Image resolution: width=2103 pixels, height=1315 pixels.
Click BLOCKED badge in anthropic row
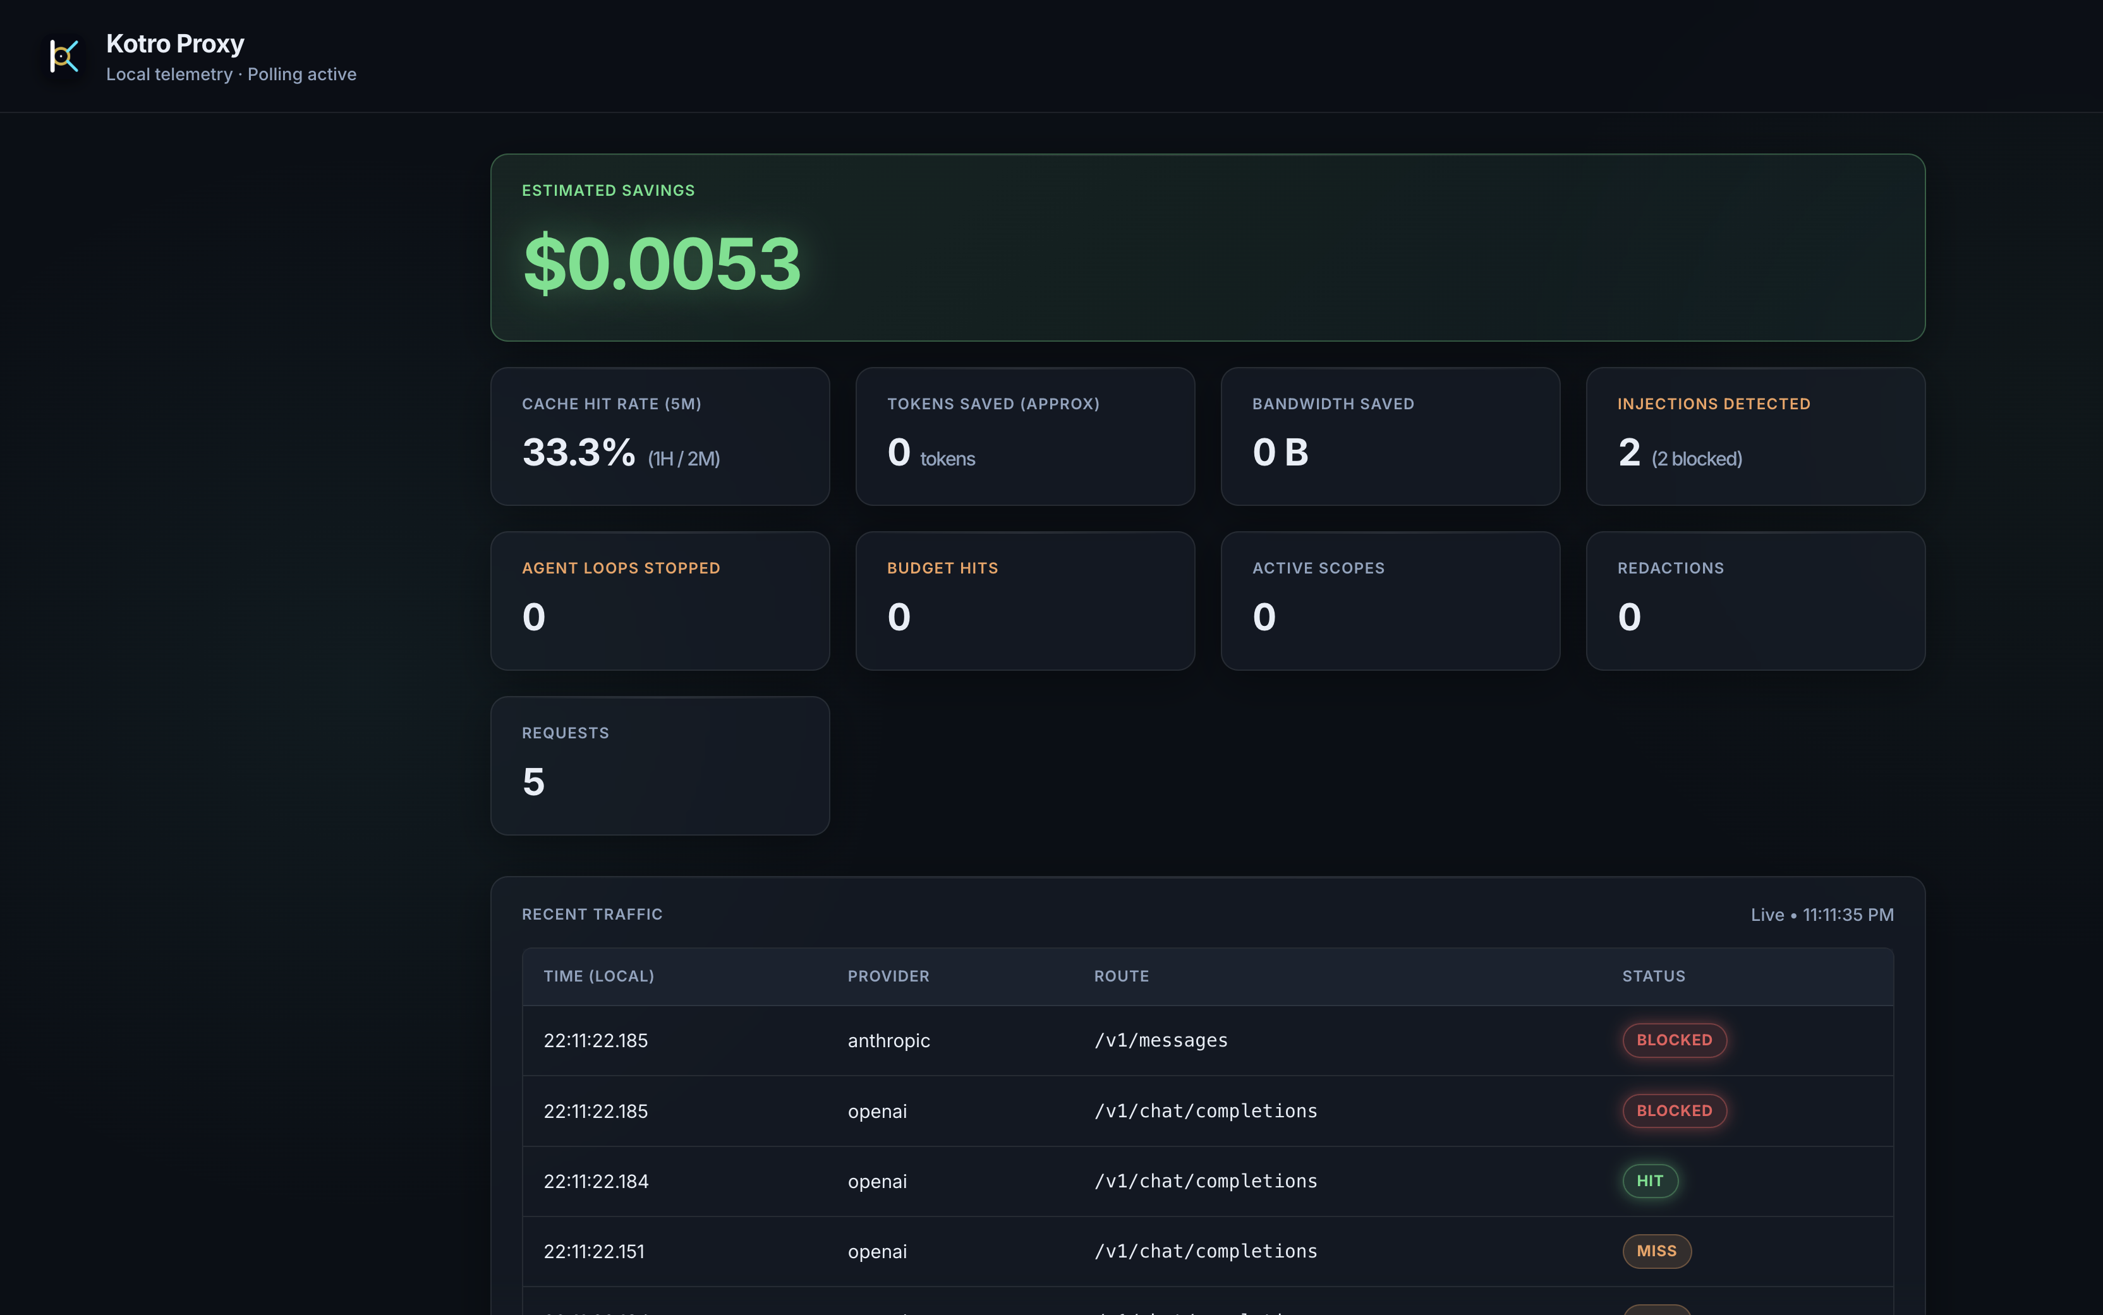(x=1674, y=1041)
